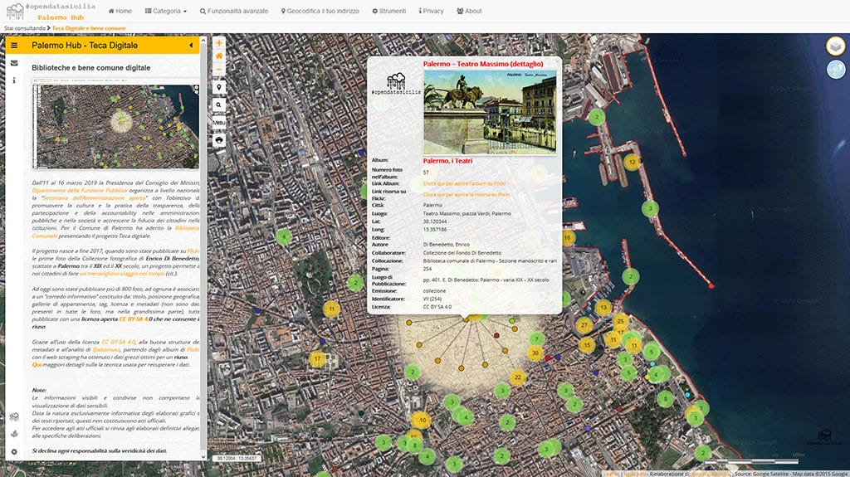
Task: Open cluster marker 12 at the port
Action: click(x=632, y=162)
